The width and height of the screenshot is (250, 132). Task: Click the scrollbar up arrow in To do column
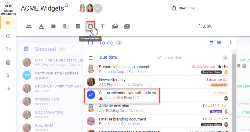tap(234, 52)
